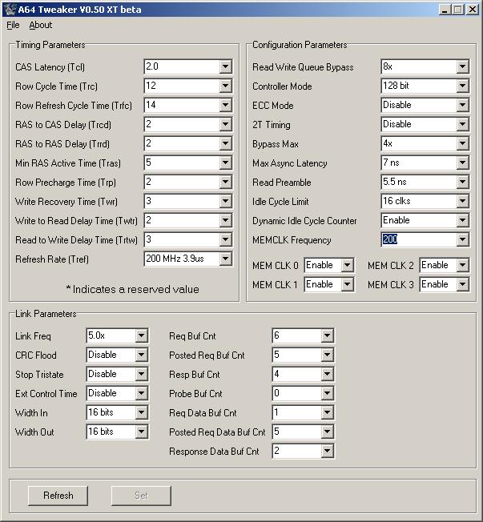Open Min RAS Active Time (Tras) dropdown
This screenshot has width=483, height=522.
coord(226,163)
